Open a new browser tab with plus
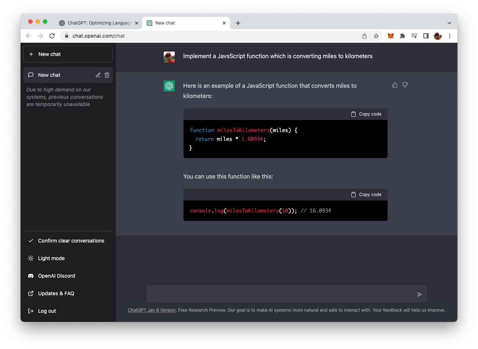The image size is (478, 349). click(x=238, y=23)
